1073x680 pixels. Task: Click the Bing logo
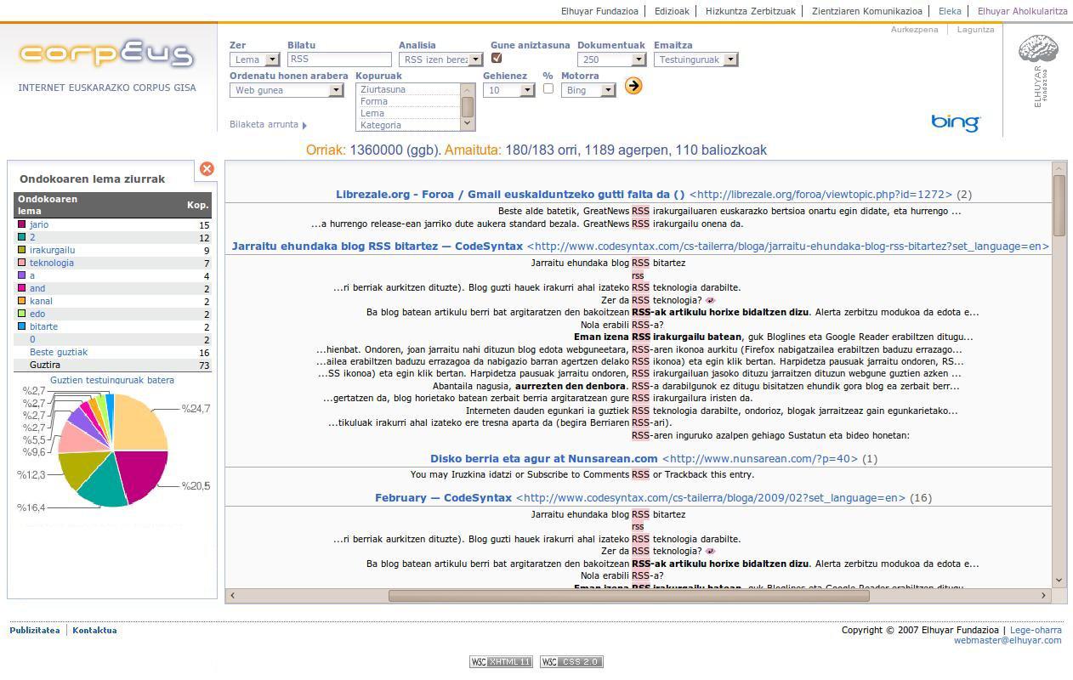[956, 122]
